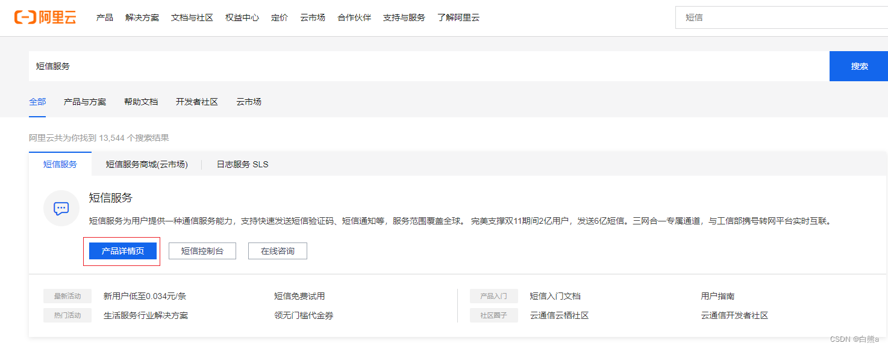
Task: Select the 云市场 filter tab
Action: pyautogui.click(x=249, y=102)
